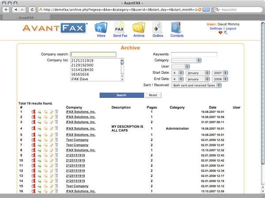Click the browser reload button
This screenshot has width=265, height=198.
pyautogui.click(x=32, y=10)
